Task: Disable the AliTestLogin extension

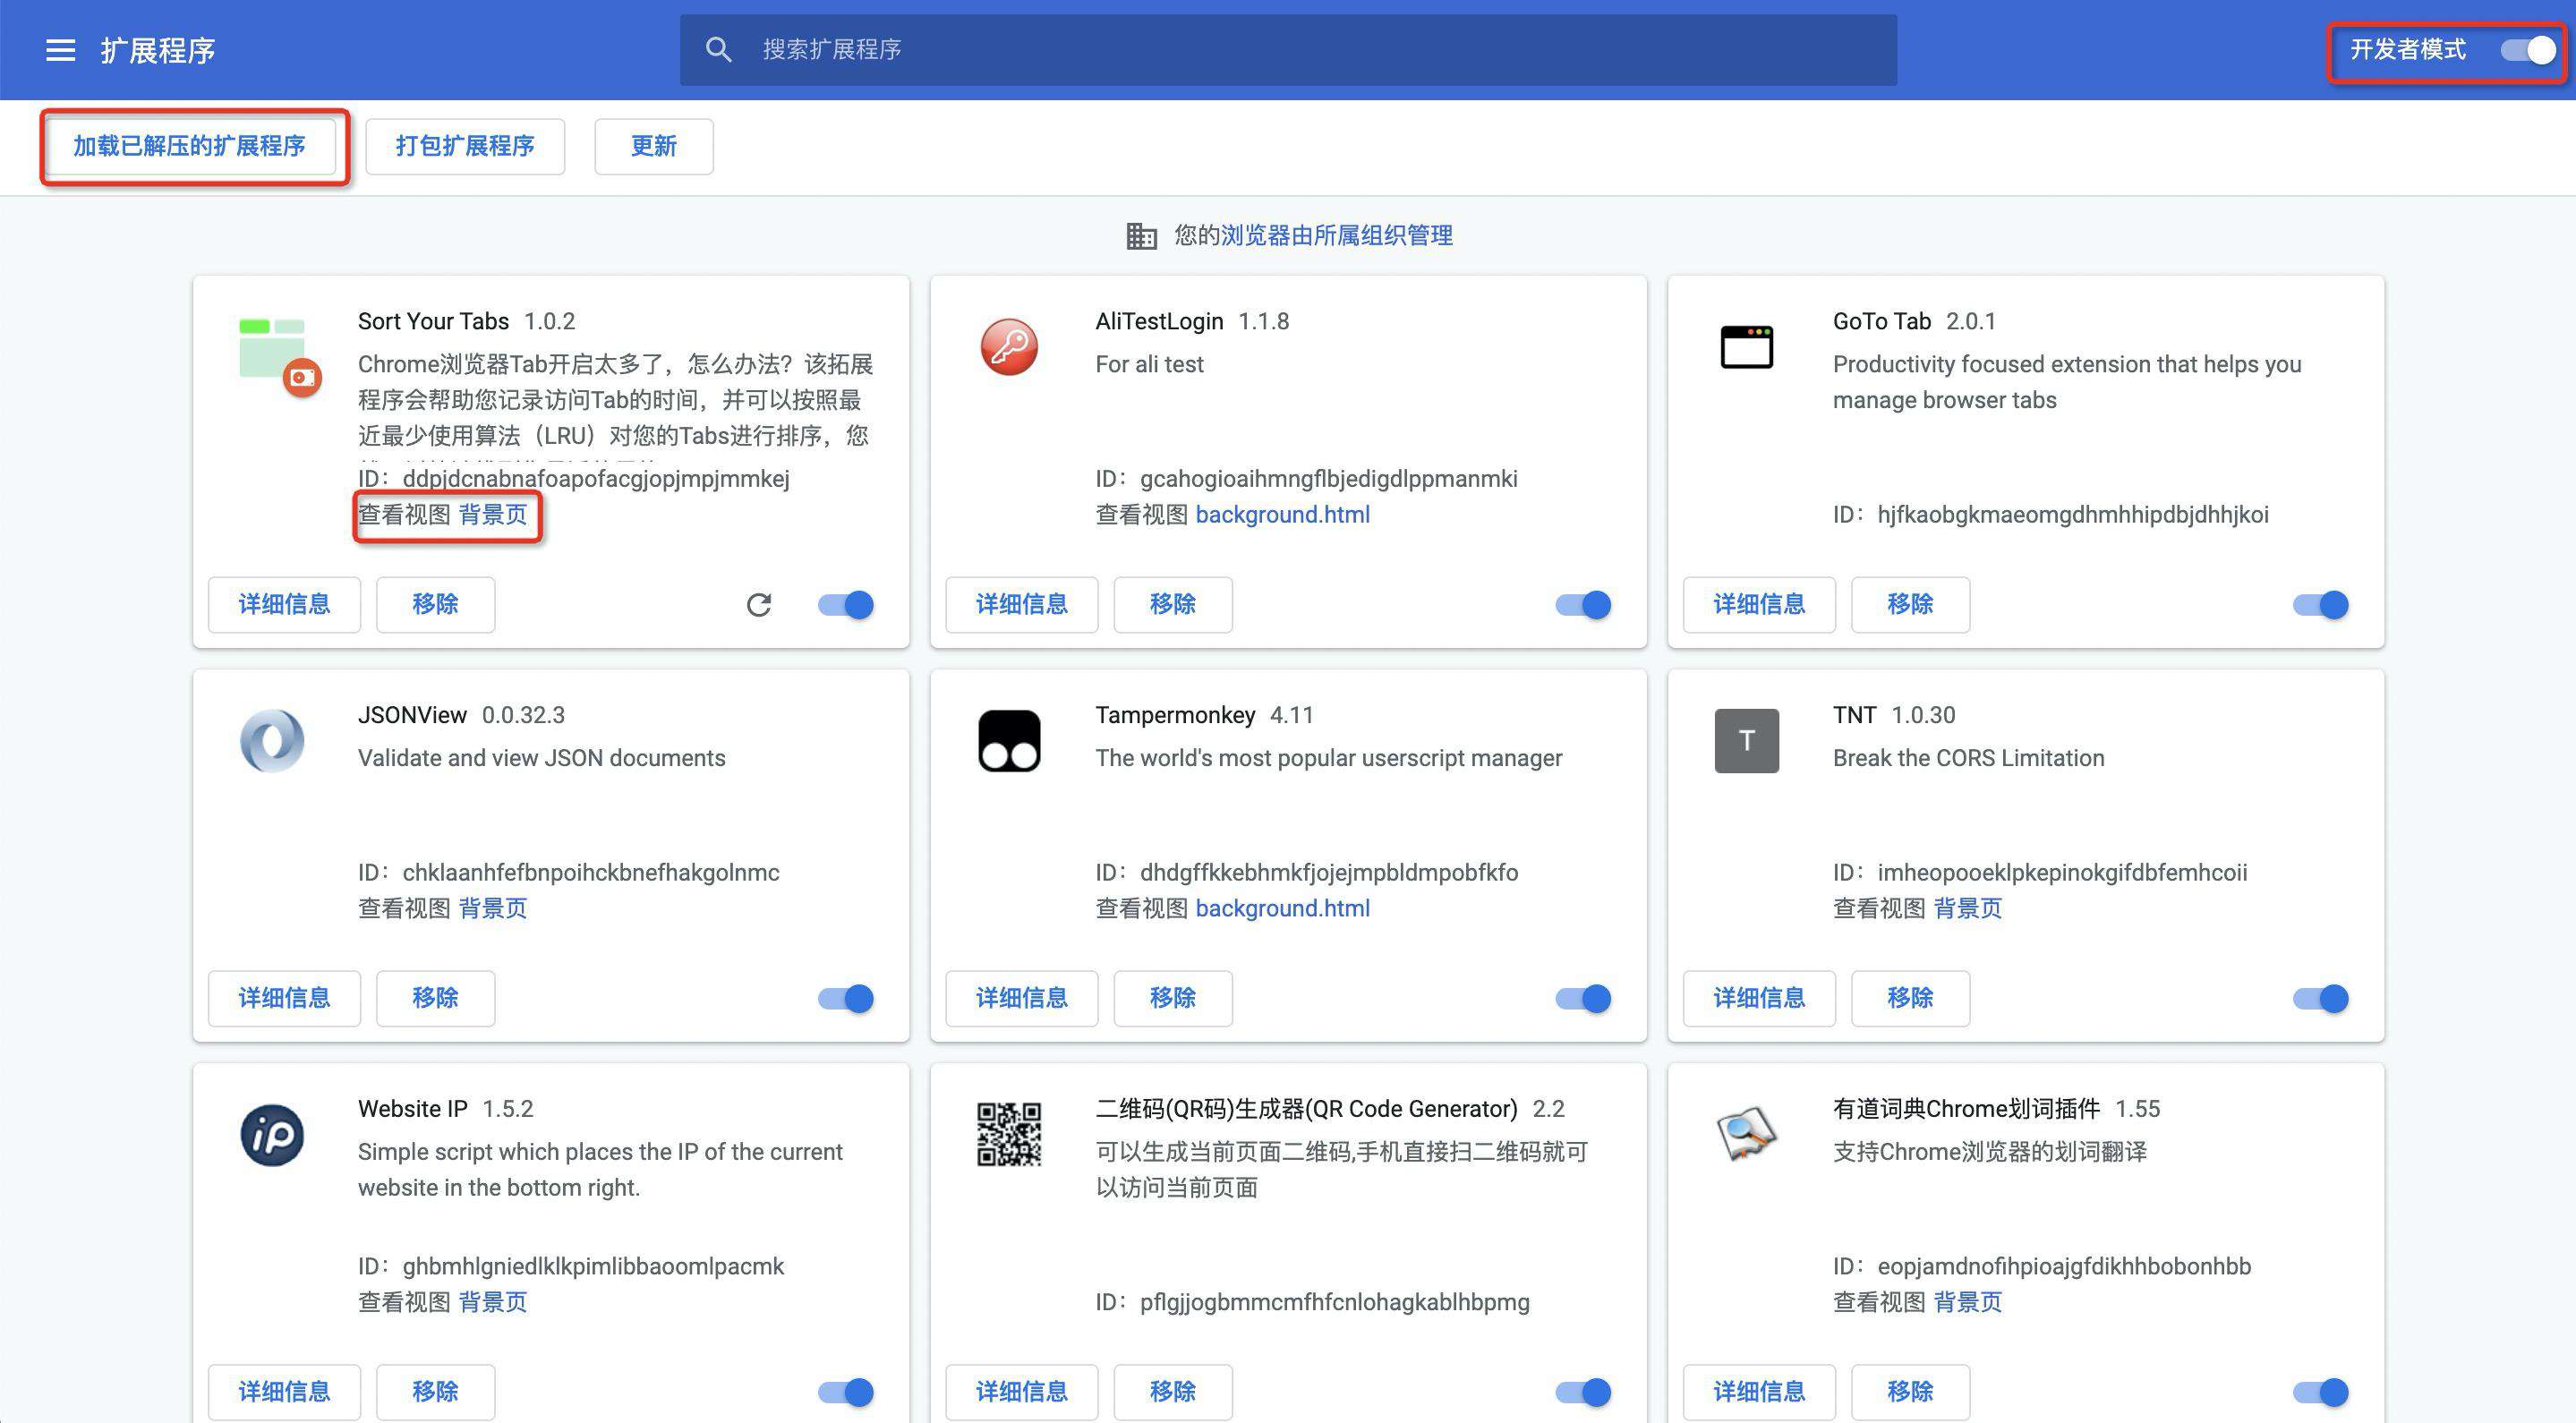Action: [x=1583, y=604]
